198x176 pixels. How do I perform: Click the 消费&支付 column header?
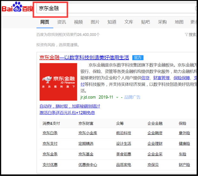tap(51, 124)
